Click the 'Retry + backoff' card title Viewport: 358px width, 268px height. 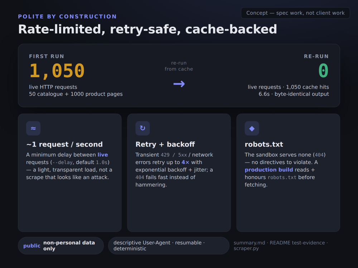pyautogui.click(x=165, y=144)
